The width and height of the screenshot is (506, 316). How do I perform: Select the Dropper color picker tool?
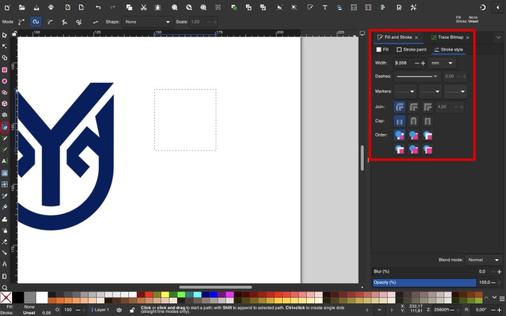4,196
